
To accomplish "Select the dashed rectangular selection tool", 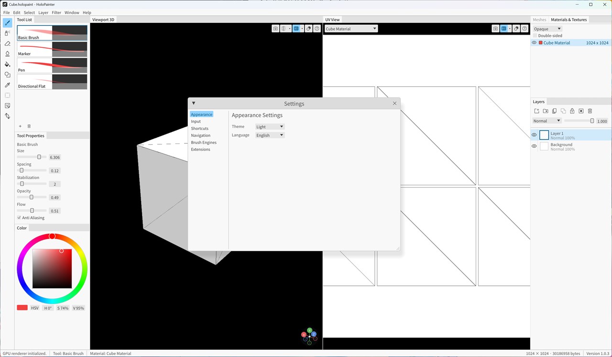I will point(7,95).
